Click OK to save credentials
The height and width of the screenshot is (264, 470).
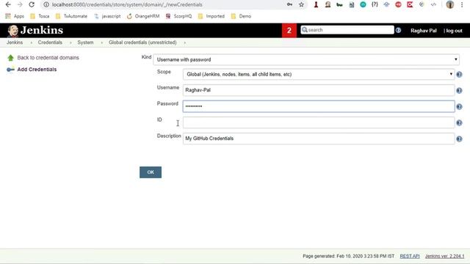(151, 172)
